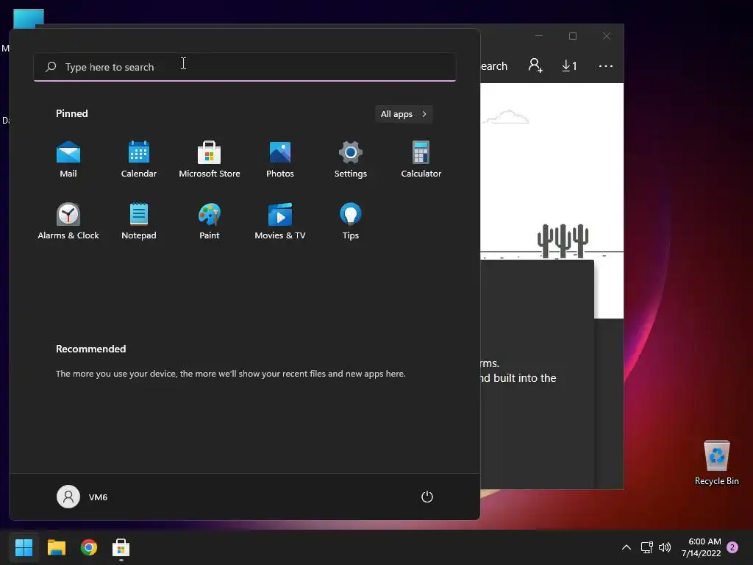Open downloads indicator in Store window
This screenshot has width=753, height=565.
click(570, 65)
